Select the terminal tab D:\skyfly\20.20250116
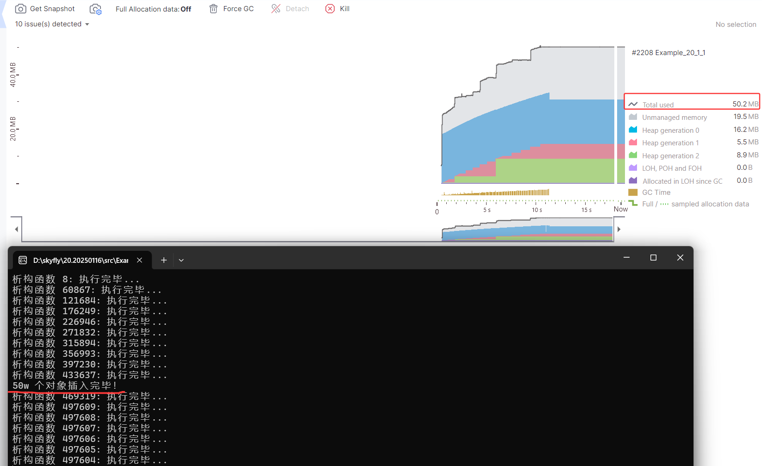Screen dimensions: 762x466 pyautogui.click(x=82, y=260)
